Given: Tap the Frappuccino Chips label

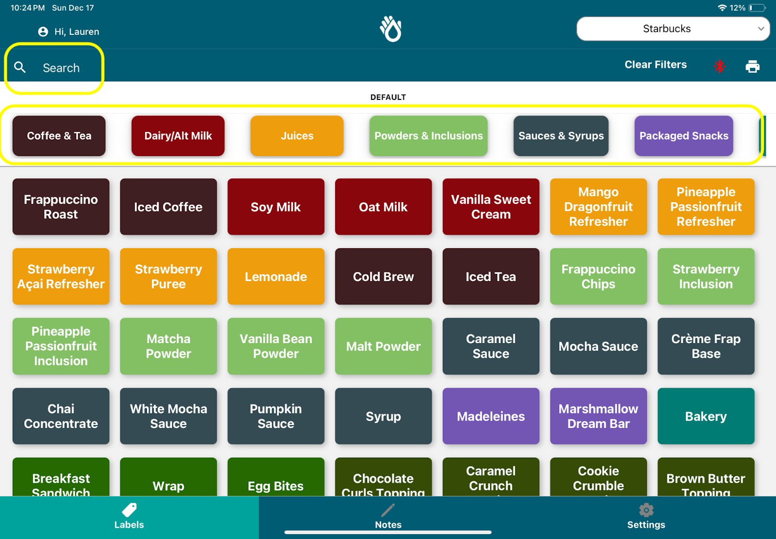Looking at the screenshot, I should [598, 277].
